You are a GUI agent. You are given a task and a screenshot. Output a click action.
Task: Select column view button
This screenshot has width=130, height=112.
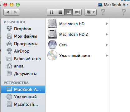pyautogui.click(x=69, y=12)
